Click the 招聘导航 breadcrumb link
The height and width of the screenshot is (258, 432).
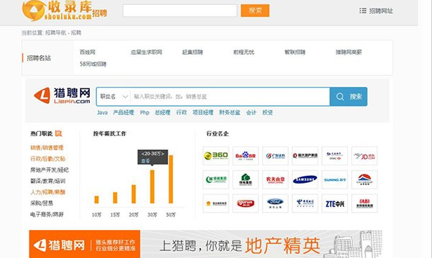55,33
